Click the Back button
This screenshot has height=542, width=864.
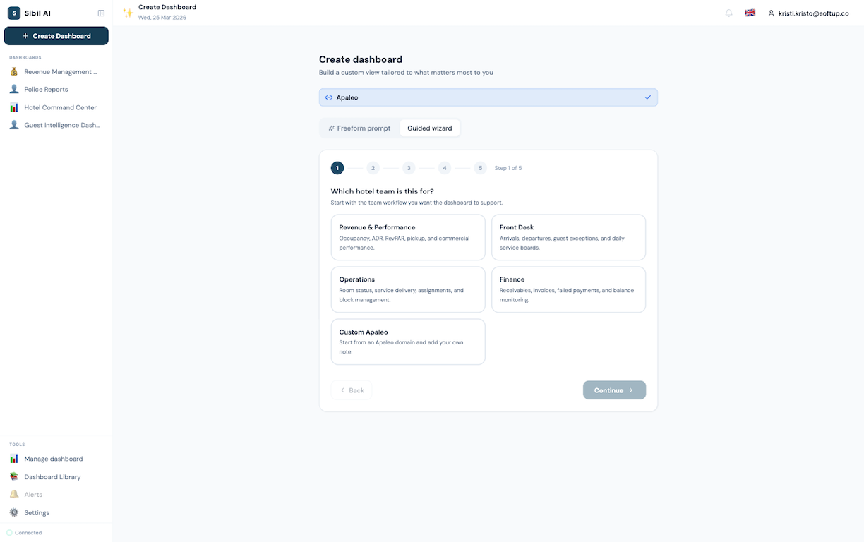pos(352,390)
